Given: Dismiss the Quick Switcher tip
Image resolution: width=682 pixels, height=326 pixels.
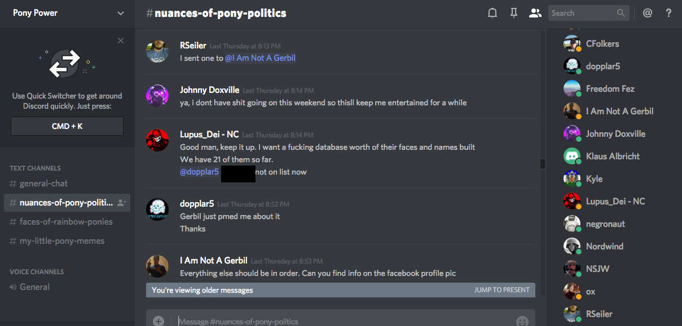Looking at the screenshot, I should pyautogui.click(x=121, y=41).
